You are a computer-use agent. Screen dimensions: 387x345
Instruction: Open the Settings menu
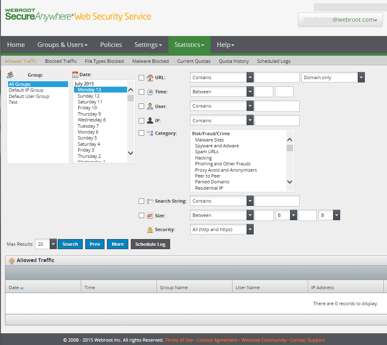pyautogui.click(x=148, y=45)
